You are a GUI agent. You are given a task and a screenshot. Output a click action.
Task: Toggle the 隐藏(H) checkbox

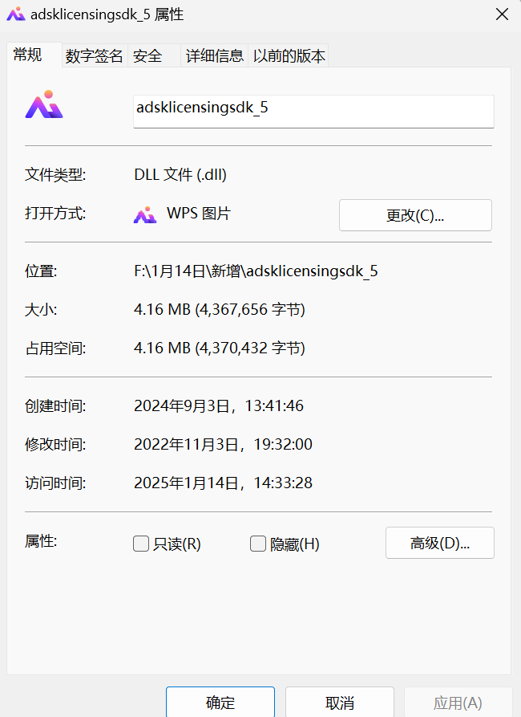(x=258, y=544)
